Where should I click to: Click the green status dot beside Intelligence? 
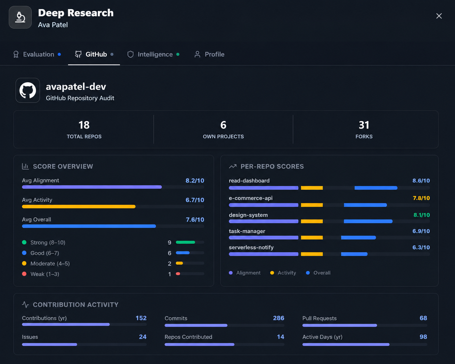pyautogui.click(x=178, y=54)
